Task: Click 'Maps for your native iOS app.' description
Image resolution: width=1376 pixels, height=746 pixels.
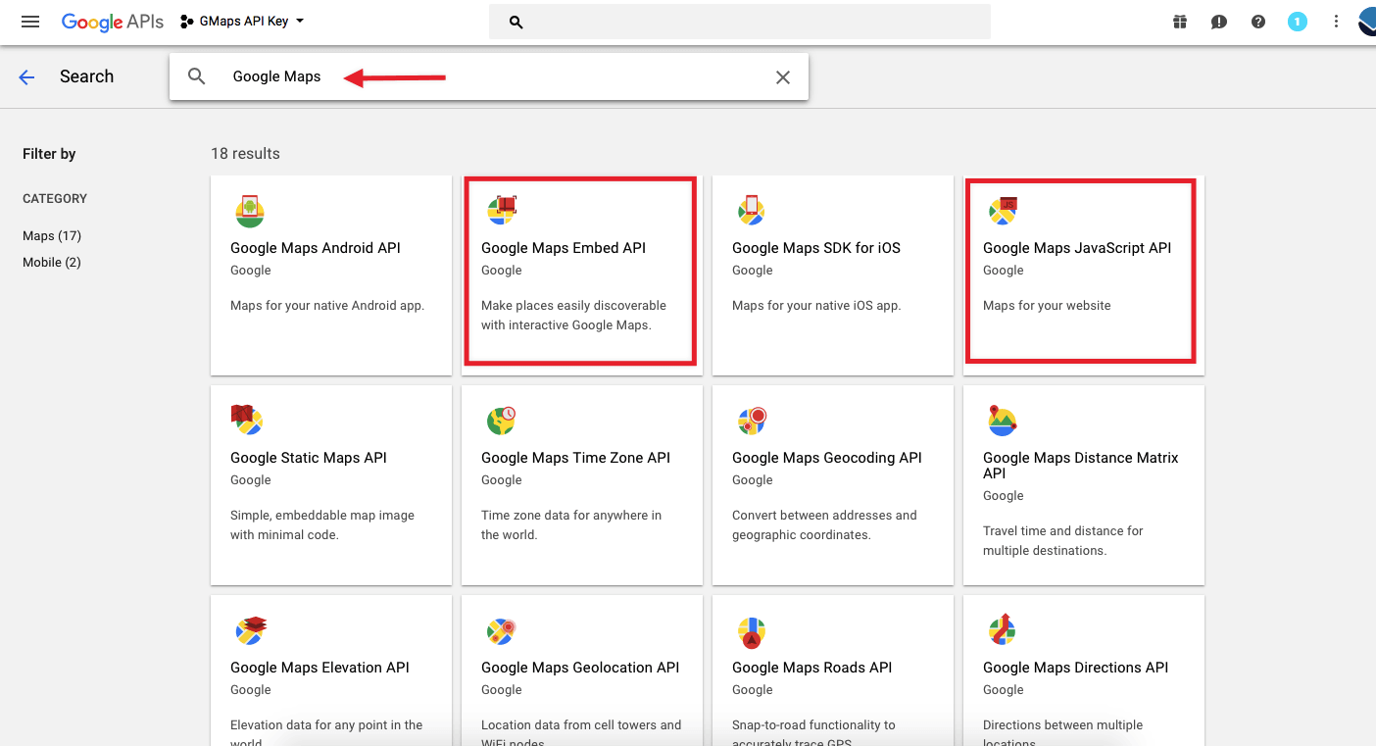Action: [x=816, y=306]
